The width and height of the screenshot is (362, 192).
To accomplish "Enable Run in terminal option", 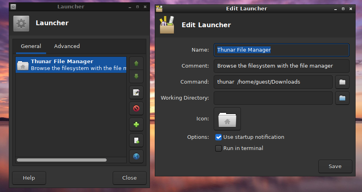I will point(218,148).
